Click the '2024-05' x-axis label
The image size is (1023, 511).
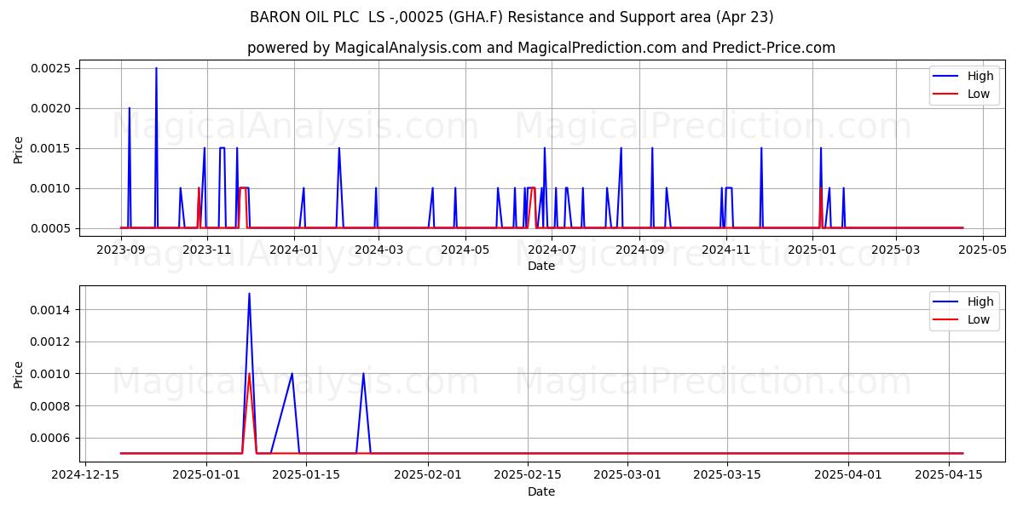465,250
